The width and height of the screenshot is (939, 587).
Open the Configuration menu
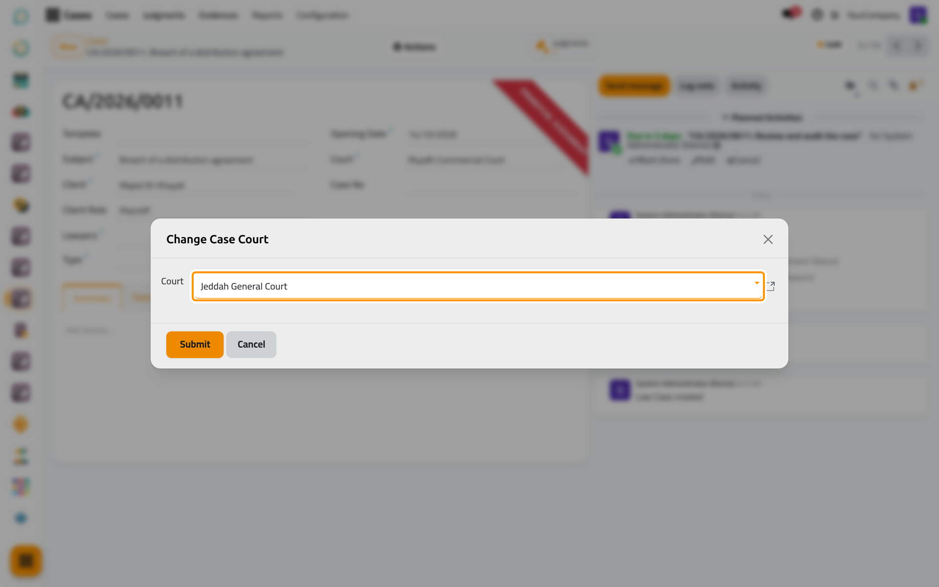pyautogui.click(x=322, y=16)
